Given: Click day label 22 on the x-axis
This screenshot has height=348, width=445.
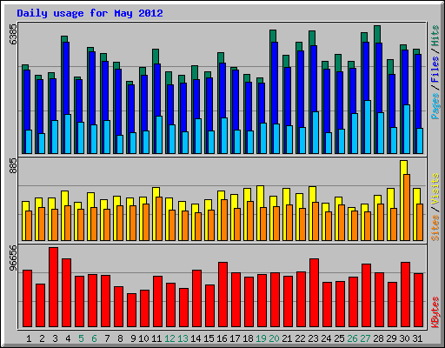Looking at the screenshot, I should pyautogui.click(x=300, y=338).
